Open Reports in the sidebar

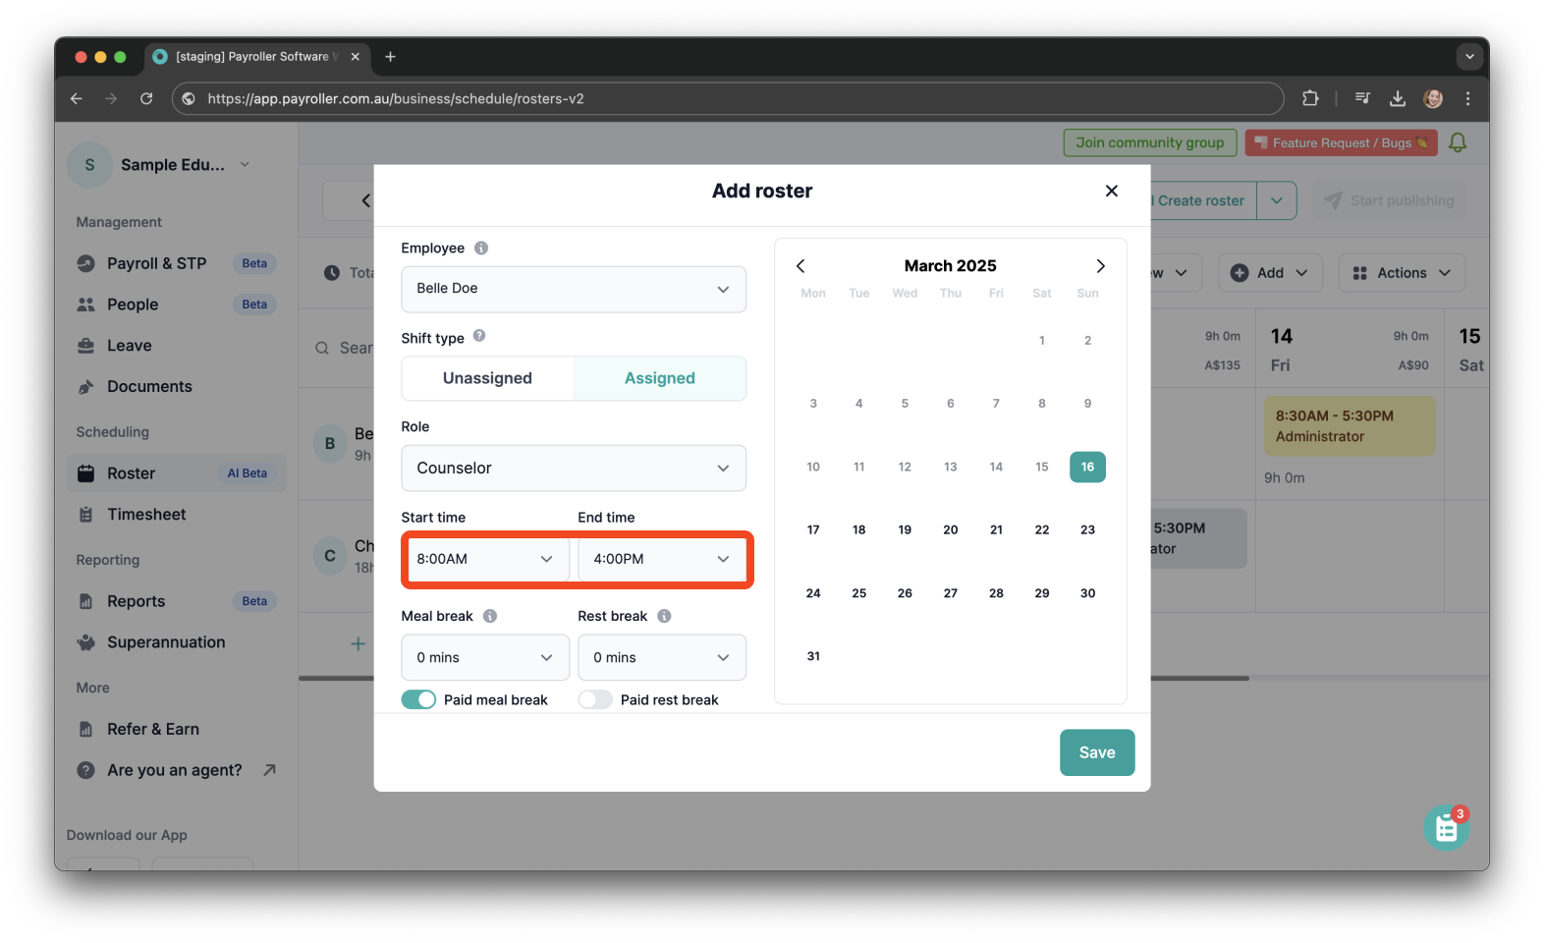coord(177,601)
